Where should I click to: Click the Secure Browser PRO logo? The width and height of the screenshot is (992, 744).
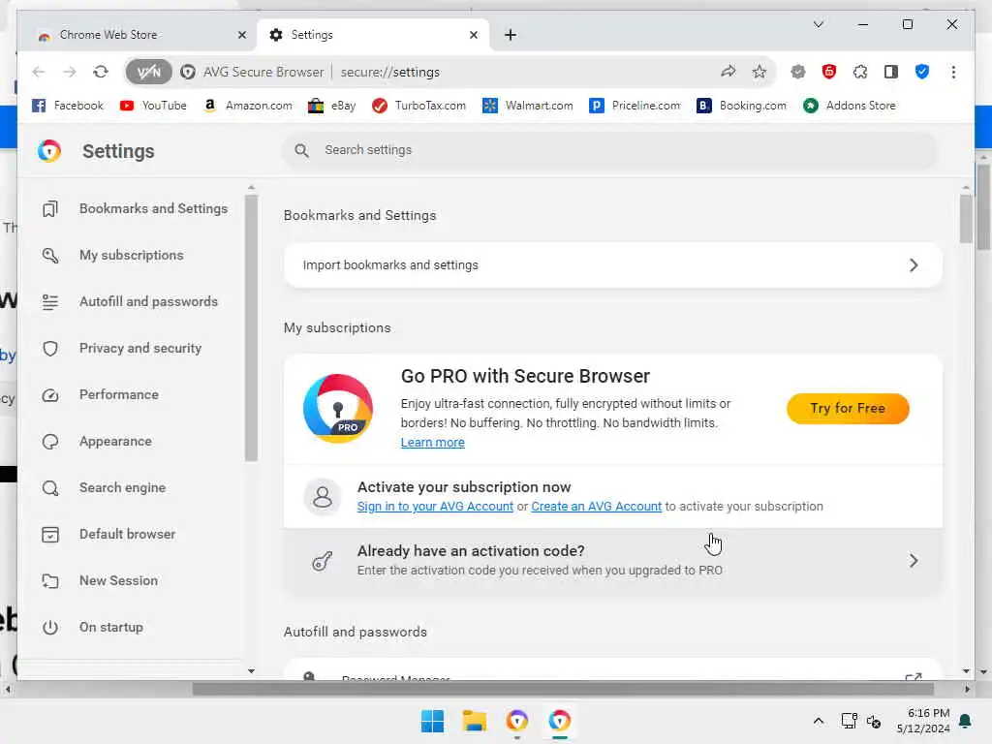pyautogui.click(x=338, y=409)
